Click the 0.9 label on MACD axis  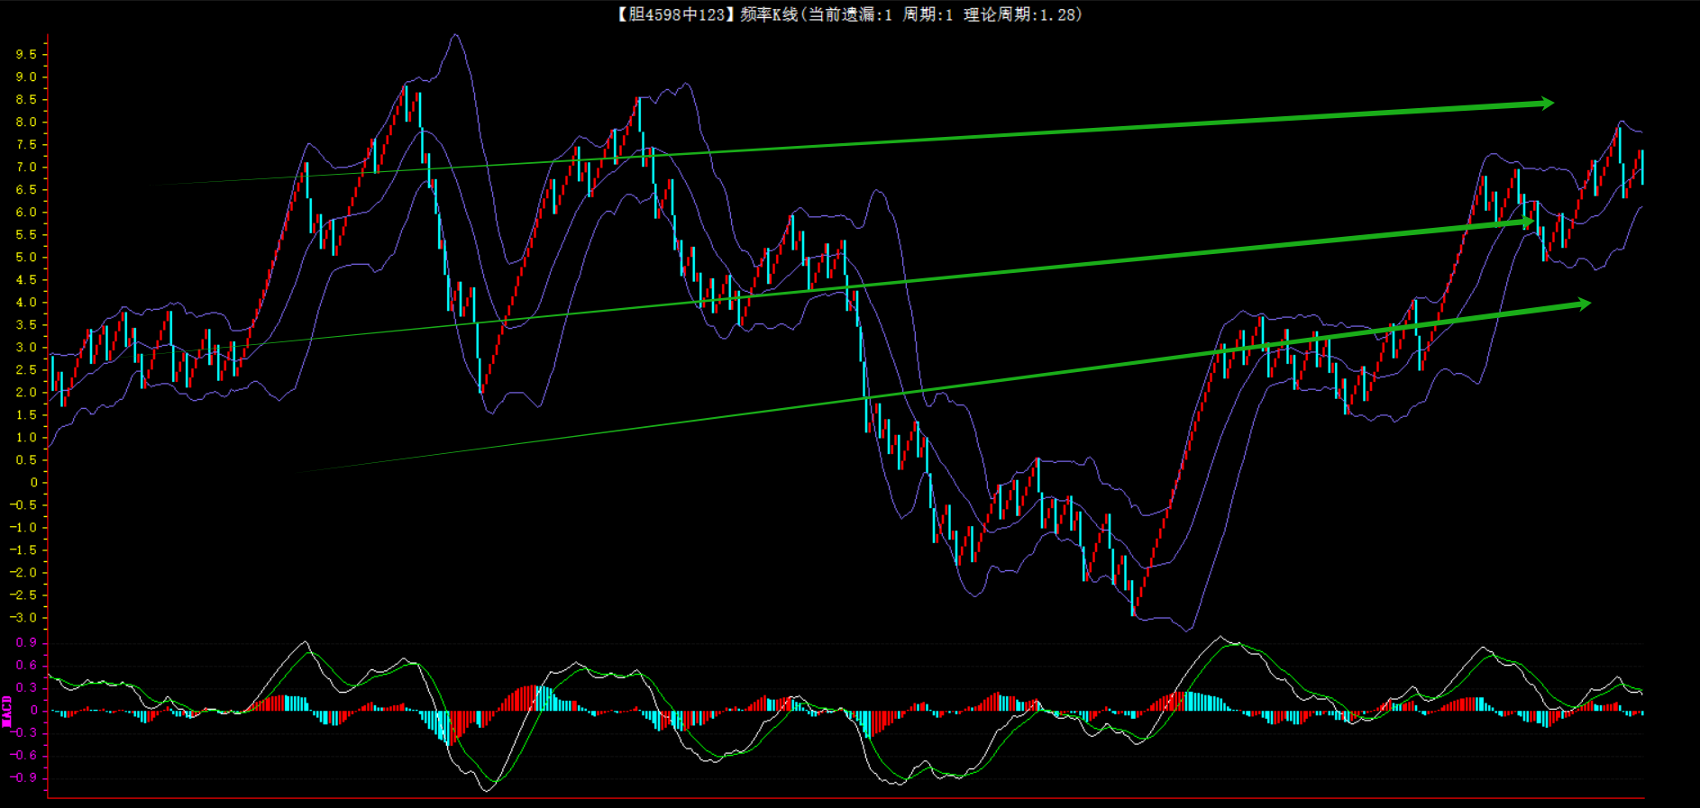point(26,642)
